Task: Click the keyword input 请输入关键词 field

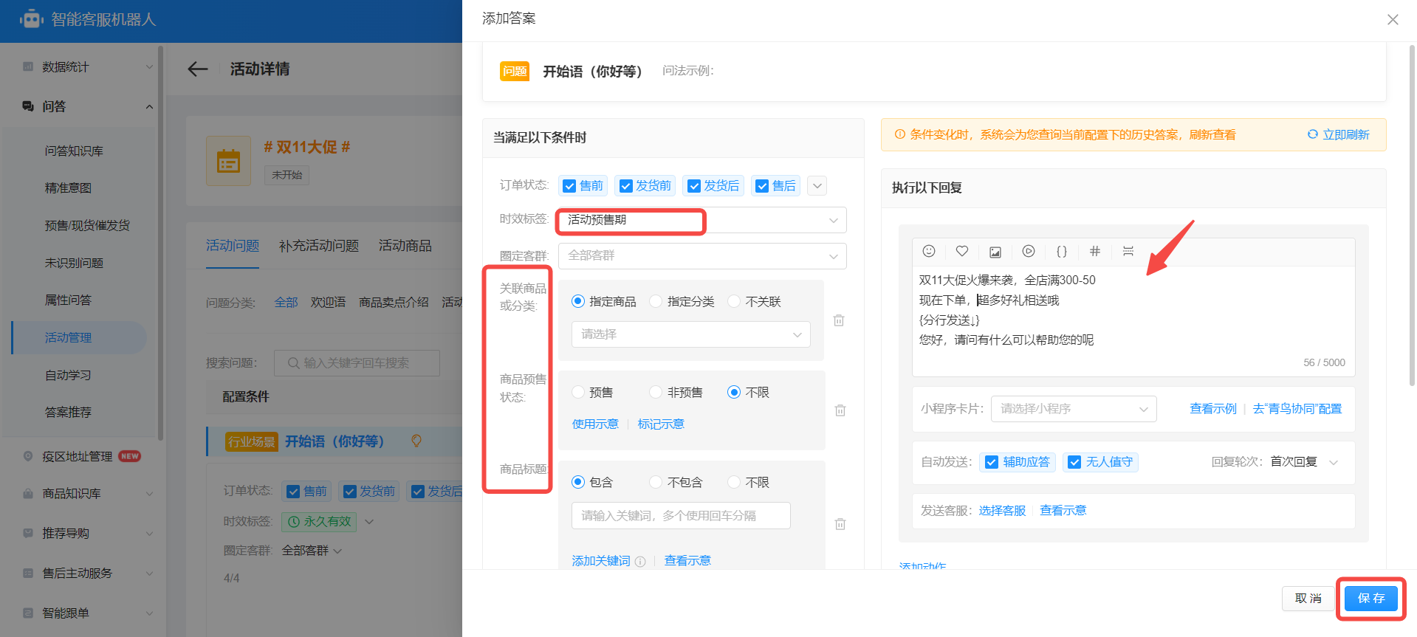Action: [681, 516]
